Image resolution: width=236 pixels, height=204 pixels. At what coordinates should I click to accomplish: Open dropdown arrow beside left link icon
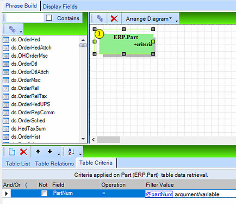21,32
